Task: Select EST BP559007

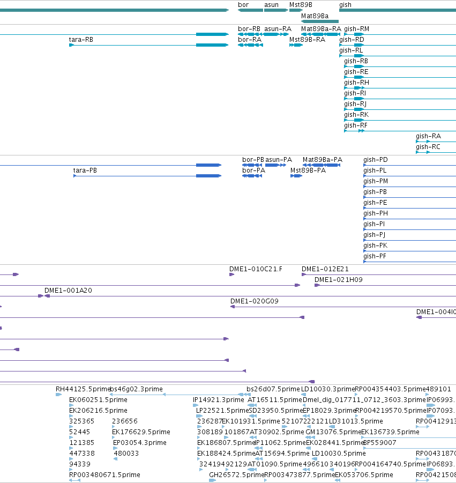Action: point(380,443)
